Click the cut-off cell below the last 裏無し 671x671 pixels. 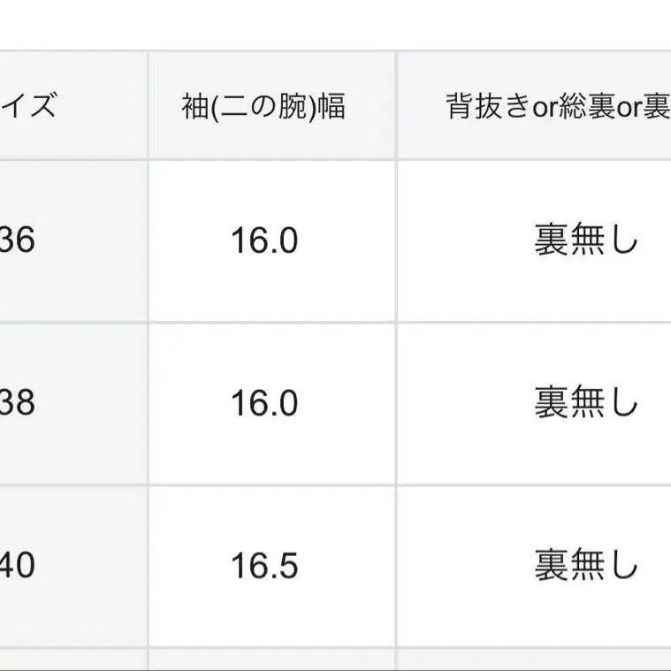point(535,660)
